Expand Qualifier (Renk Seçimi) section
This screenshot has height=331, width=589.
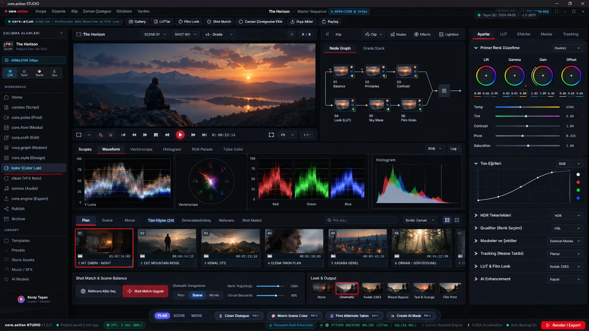[476, 228]
